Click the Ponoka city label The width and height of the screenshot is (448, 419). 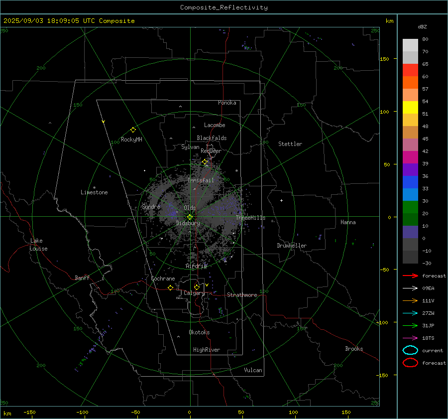(x=227, y=103)
